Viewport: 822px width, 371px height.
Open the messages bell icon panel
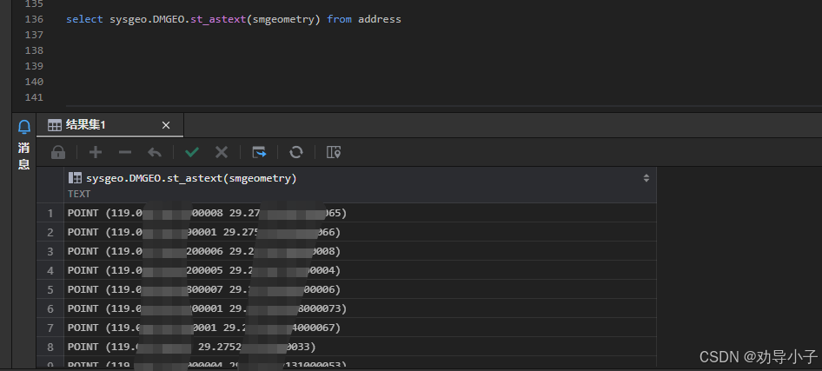24,127
